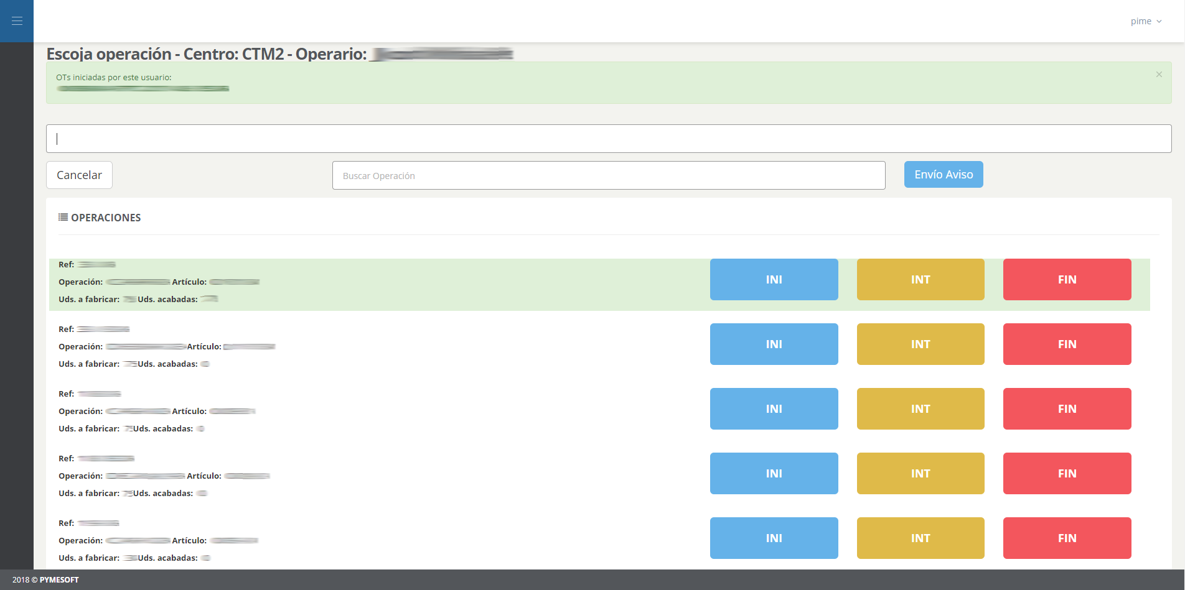Image resolution: width=1185 pixels, height=590 pixels.
Task: Click into Buscar Operación search box
Action: click(x=608, y=175)
